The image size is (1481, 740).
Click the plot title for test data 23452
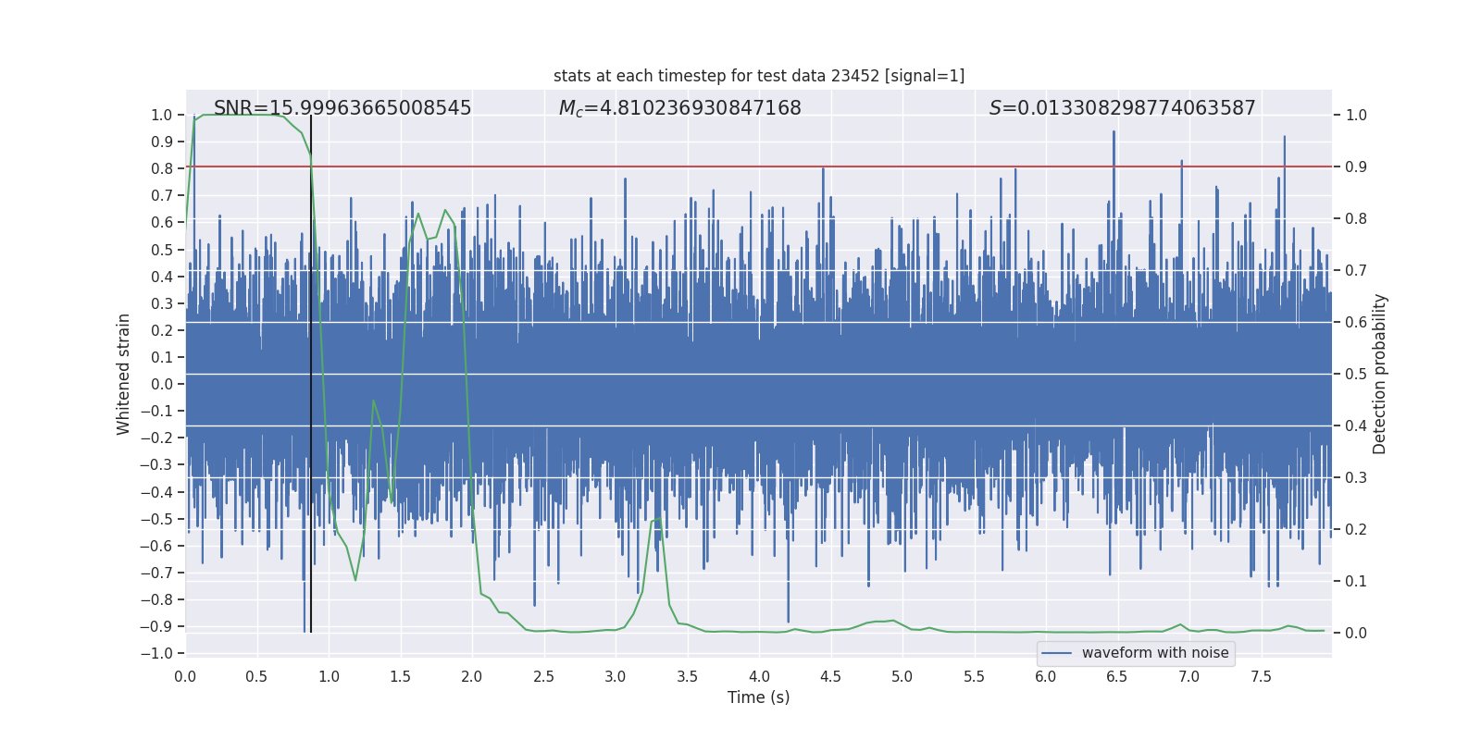tap(759, 76)
